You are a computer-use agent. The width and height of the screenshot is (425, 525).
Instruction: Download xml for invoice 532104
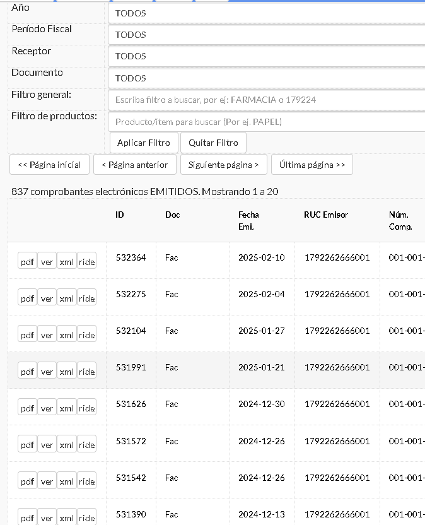tap(66, 335)
